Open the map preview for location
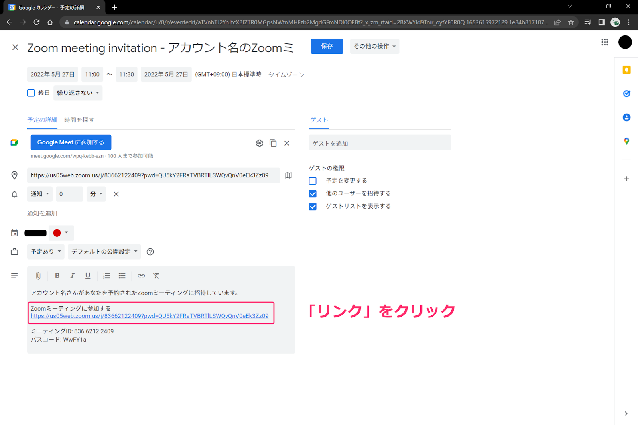The height and width of the screenshot is (425, 638). click(x=289, y=175)
